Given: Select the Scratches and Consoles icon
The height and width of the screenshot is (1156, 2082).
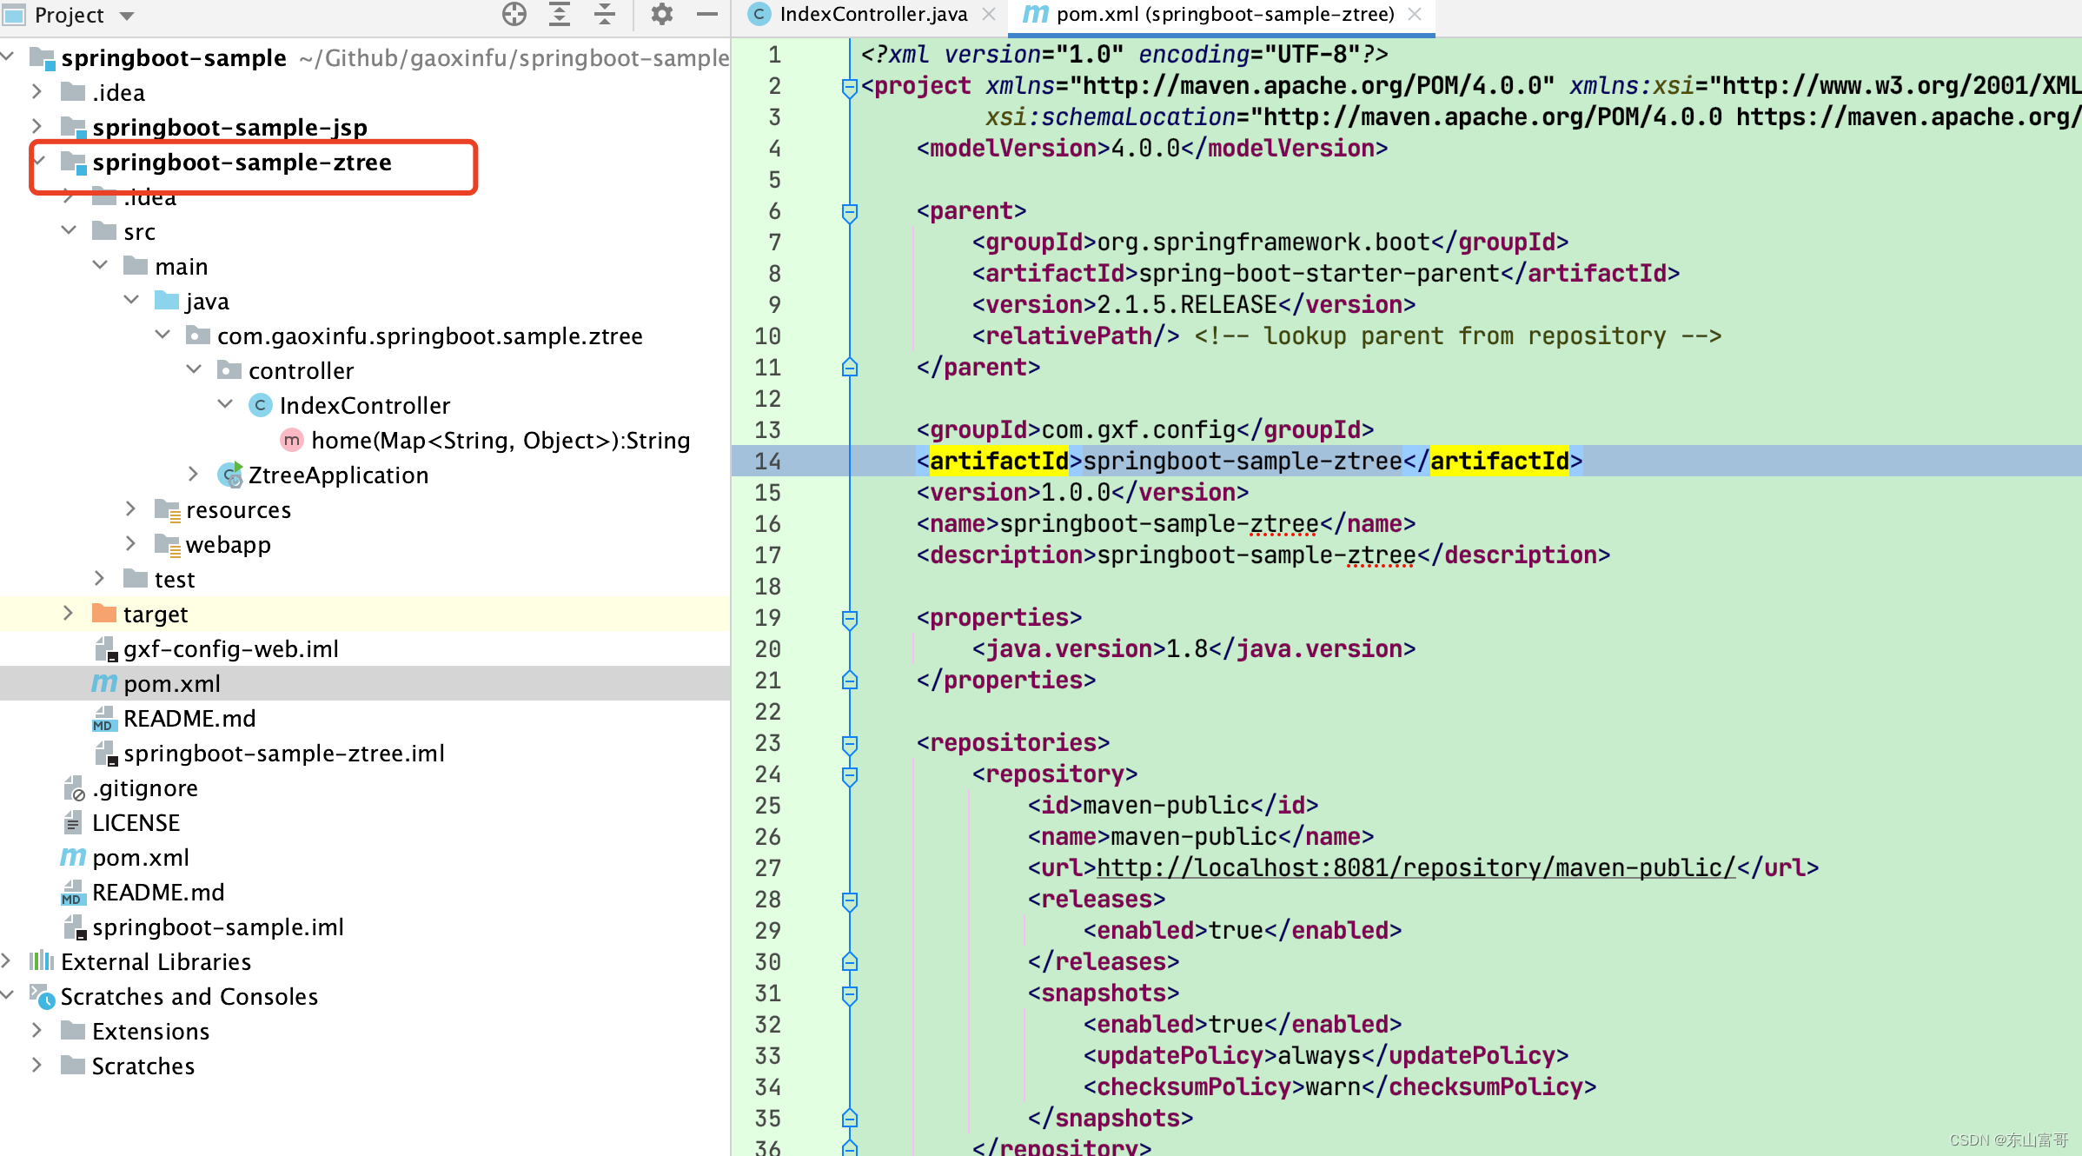Looking at the screenshot, I should pyautogui.click(x=42, y=996).
